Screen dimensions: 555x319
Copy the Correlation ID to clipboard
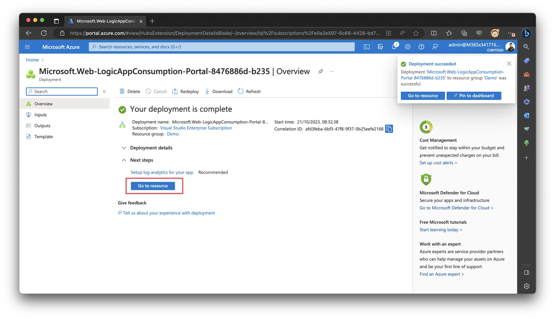click(x=389, y=129)
